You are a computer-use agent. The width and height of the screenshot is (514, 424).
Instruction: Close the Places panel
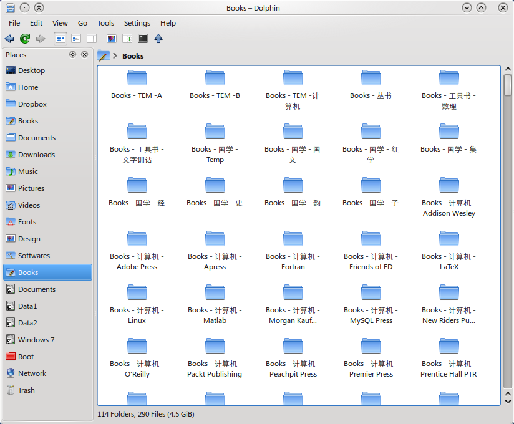pos(85,54)
